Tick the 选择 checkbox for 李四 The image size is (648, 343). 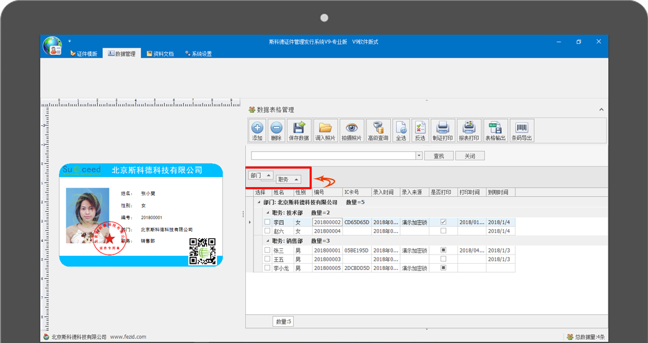tap(268, 222)
